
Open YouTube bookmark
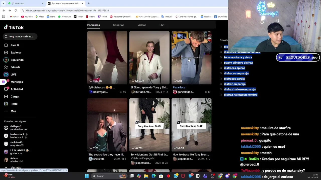(27, 17)
